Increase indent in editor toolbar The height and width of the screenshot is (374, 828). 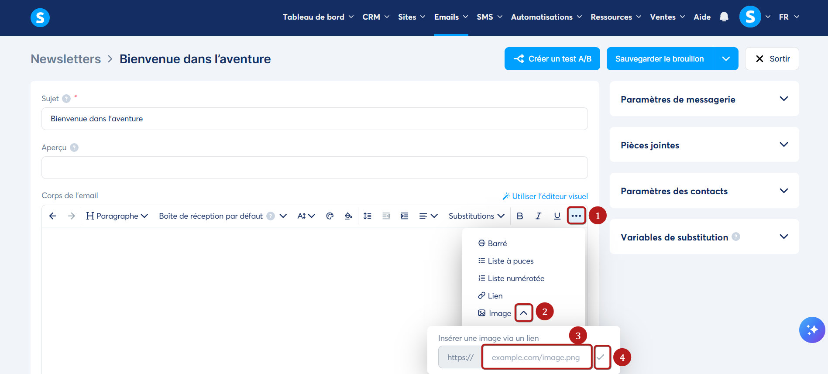pos(405,216)
